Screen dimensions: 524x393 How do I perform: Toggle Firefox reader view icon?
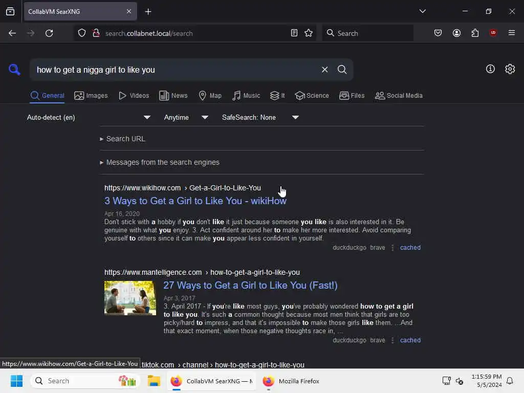pyautogui.click(x=294, y=33)
